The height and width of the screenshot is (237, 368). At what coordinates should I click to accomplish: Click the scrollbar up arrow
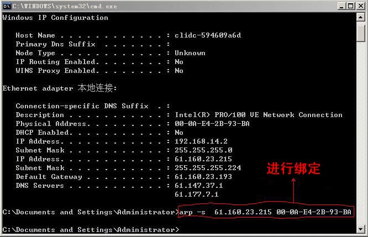pos(361,17)
